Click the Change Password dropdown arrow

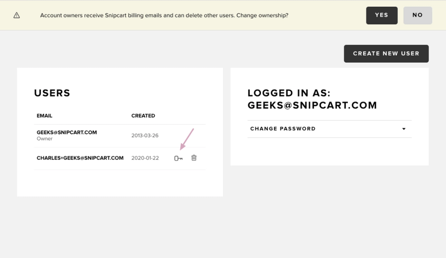tap(404, 129)
